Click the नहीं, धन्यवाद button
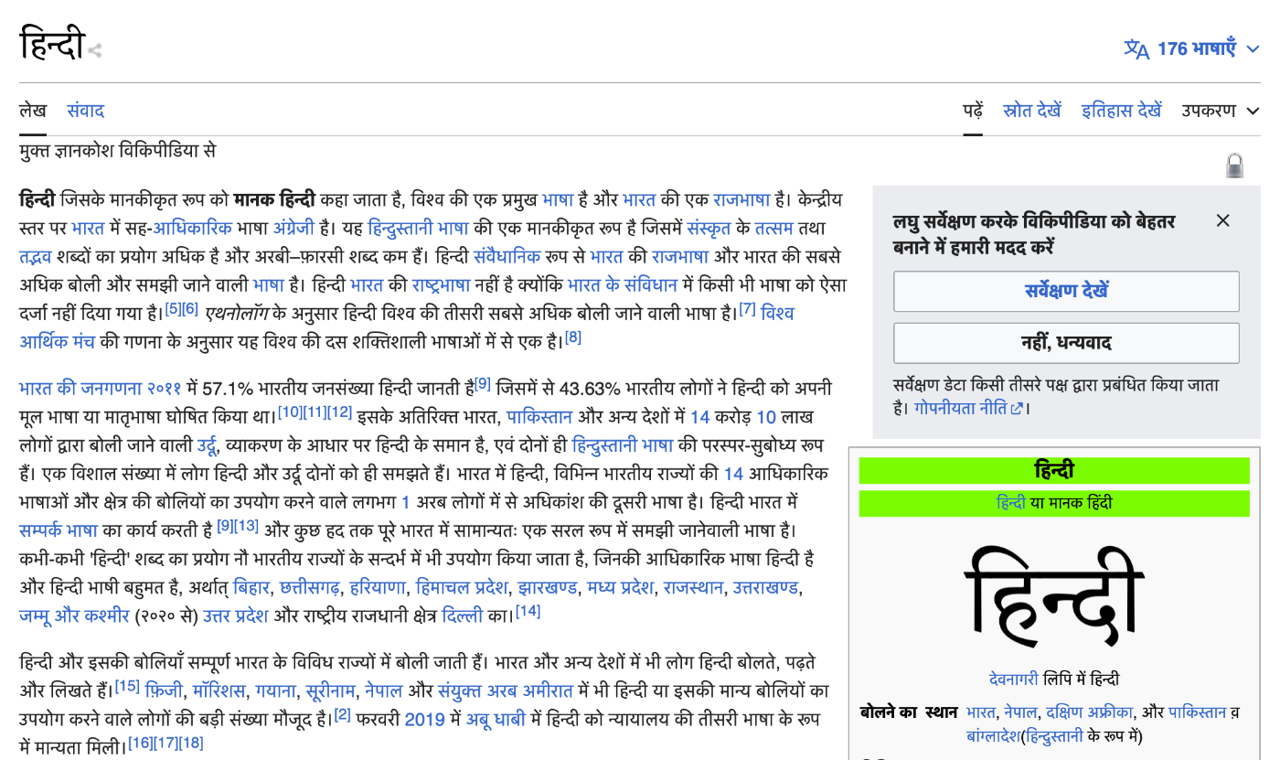 1066,343
